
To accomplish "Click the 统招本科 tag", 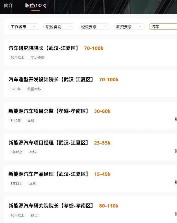I will coord(34,89).
